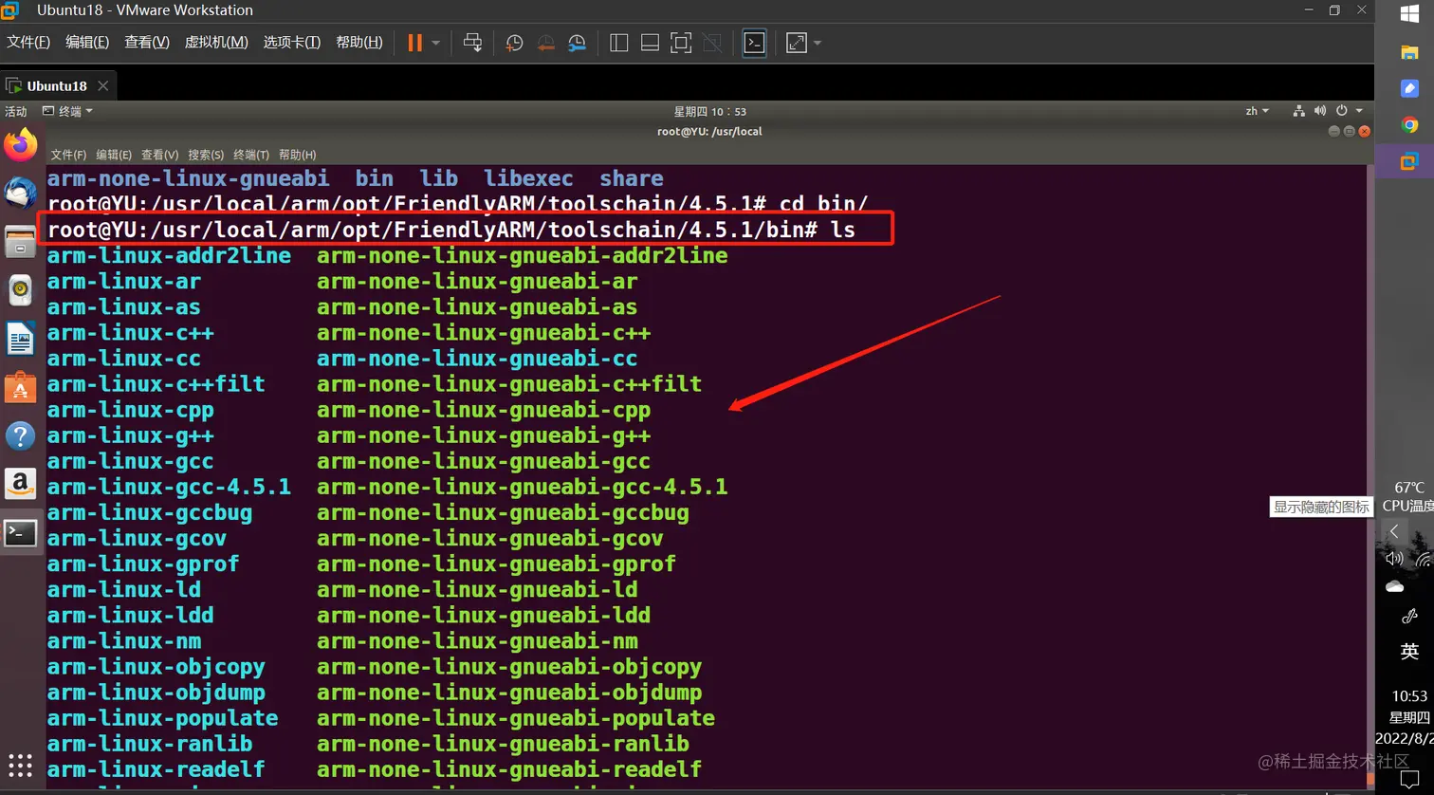Open Files manager from the dock
The height and width of the screenshot is (795, 1434).
(20, 241)
